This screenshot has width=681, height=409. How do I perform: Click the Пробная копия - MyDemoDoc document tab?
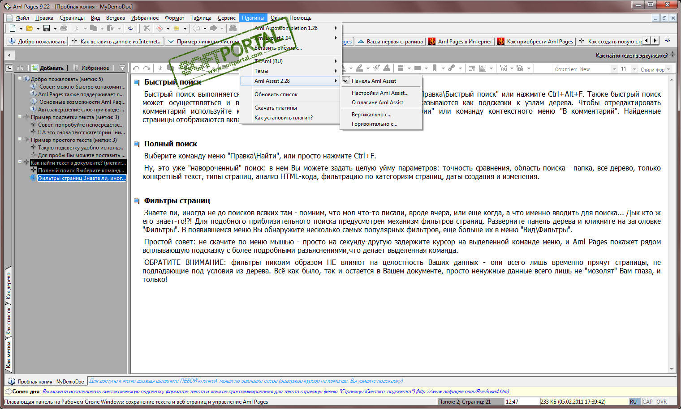click(x=46, y=382)
